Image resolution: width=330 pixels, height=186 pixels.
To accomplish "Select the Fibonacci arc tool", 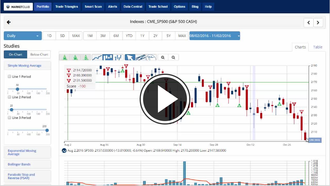I will pyautogui.click(x=151, y=57).
